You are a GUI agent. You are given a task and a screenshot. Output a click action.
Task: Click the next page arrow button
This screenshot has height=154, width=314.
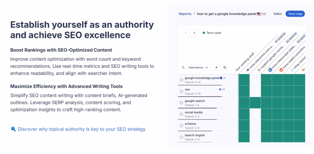(194, 33)
